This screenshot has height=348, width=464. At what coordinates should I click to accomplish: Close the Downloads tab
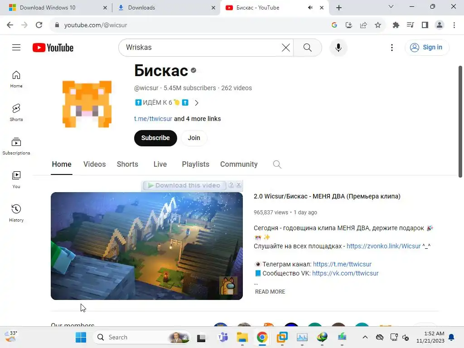[x=213, y=8]
